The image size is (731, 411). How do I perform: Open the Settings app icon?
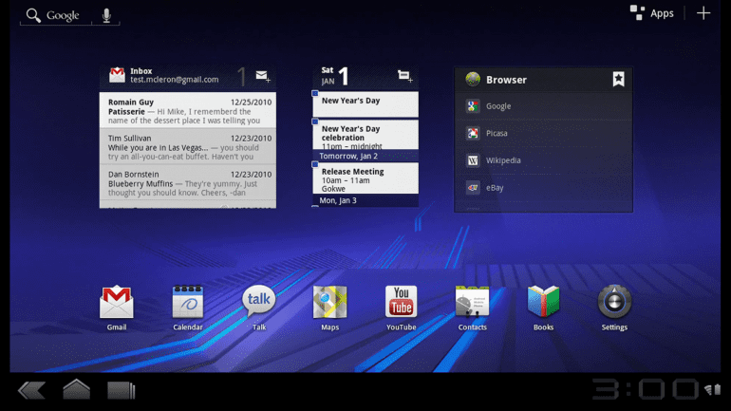(x=614, y=303)
